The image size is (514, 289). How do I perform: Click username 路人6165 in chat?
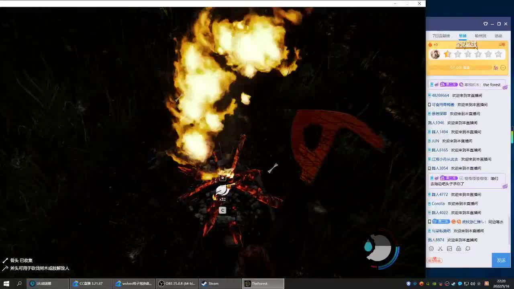coord(440,150)
